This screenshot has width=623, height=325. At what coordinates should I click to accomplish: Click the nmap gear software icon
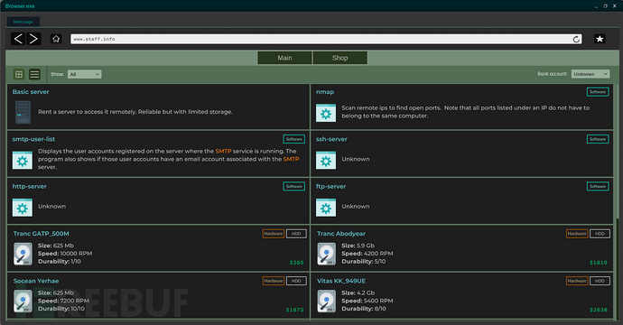(x=326, y=113)
